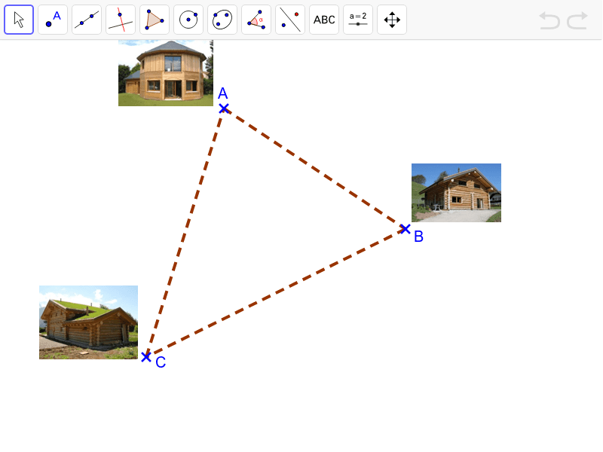This screenshot has width=603, height=452.
Task: Select the round wooden house image
Action: click(166, 73)
